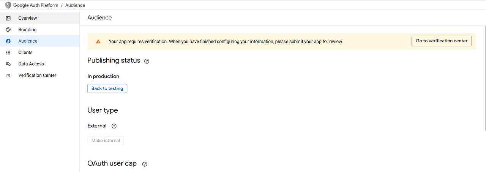Open the Clients page
Viewport: 486px width, 172px height.
(x=40, y=53)
